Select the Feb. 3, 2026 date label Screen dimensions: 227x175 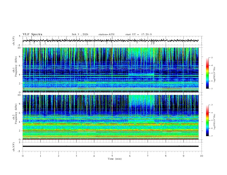click(80, 34)
